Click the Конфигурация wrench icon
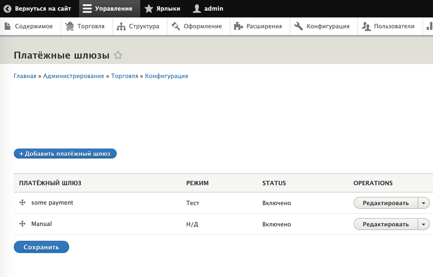This screenshot has width=433, height=277. point(298,26)
